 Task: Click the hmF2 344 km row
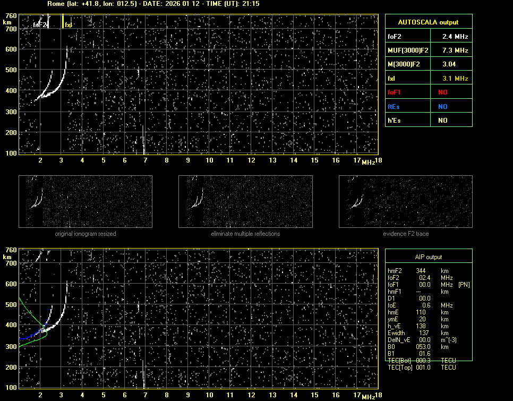click(x=420, y=271)
